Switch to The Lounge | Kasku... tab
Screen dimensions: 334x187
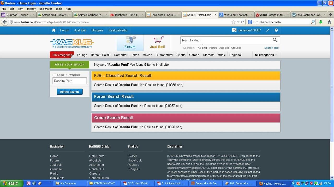164,15
